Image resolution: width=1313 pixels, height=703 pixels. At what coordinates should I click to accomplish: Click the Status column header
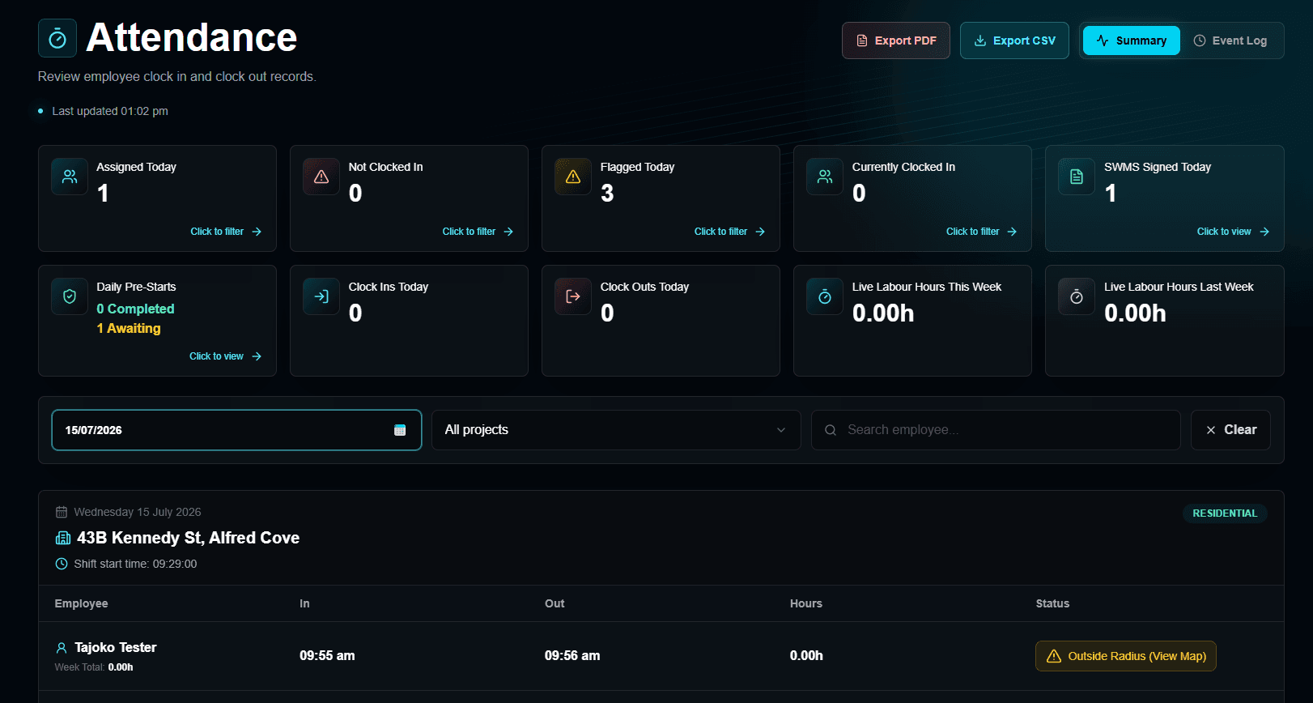(1052, 603)
